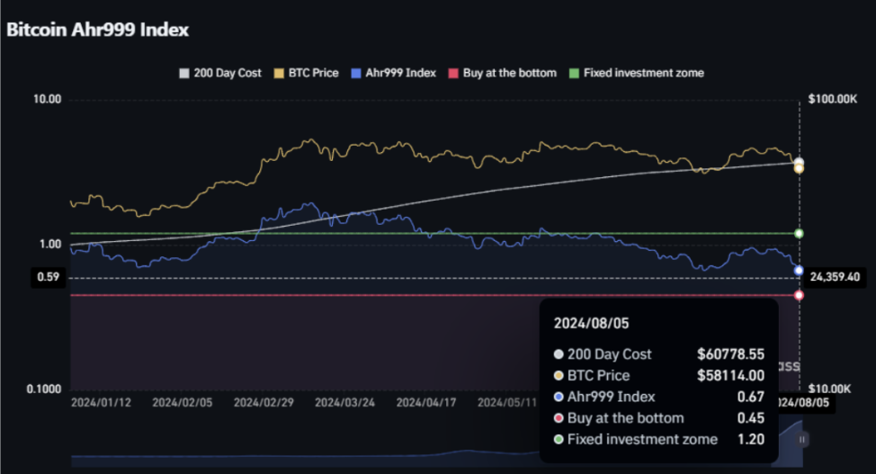
Task: Click the red Buy at the bottom legend square
Action: click(x=454, y=73)
